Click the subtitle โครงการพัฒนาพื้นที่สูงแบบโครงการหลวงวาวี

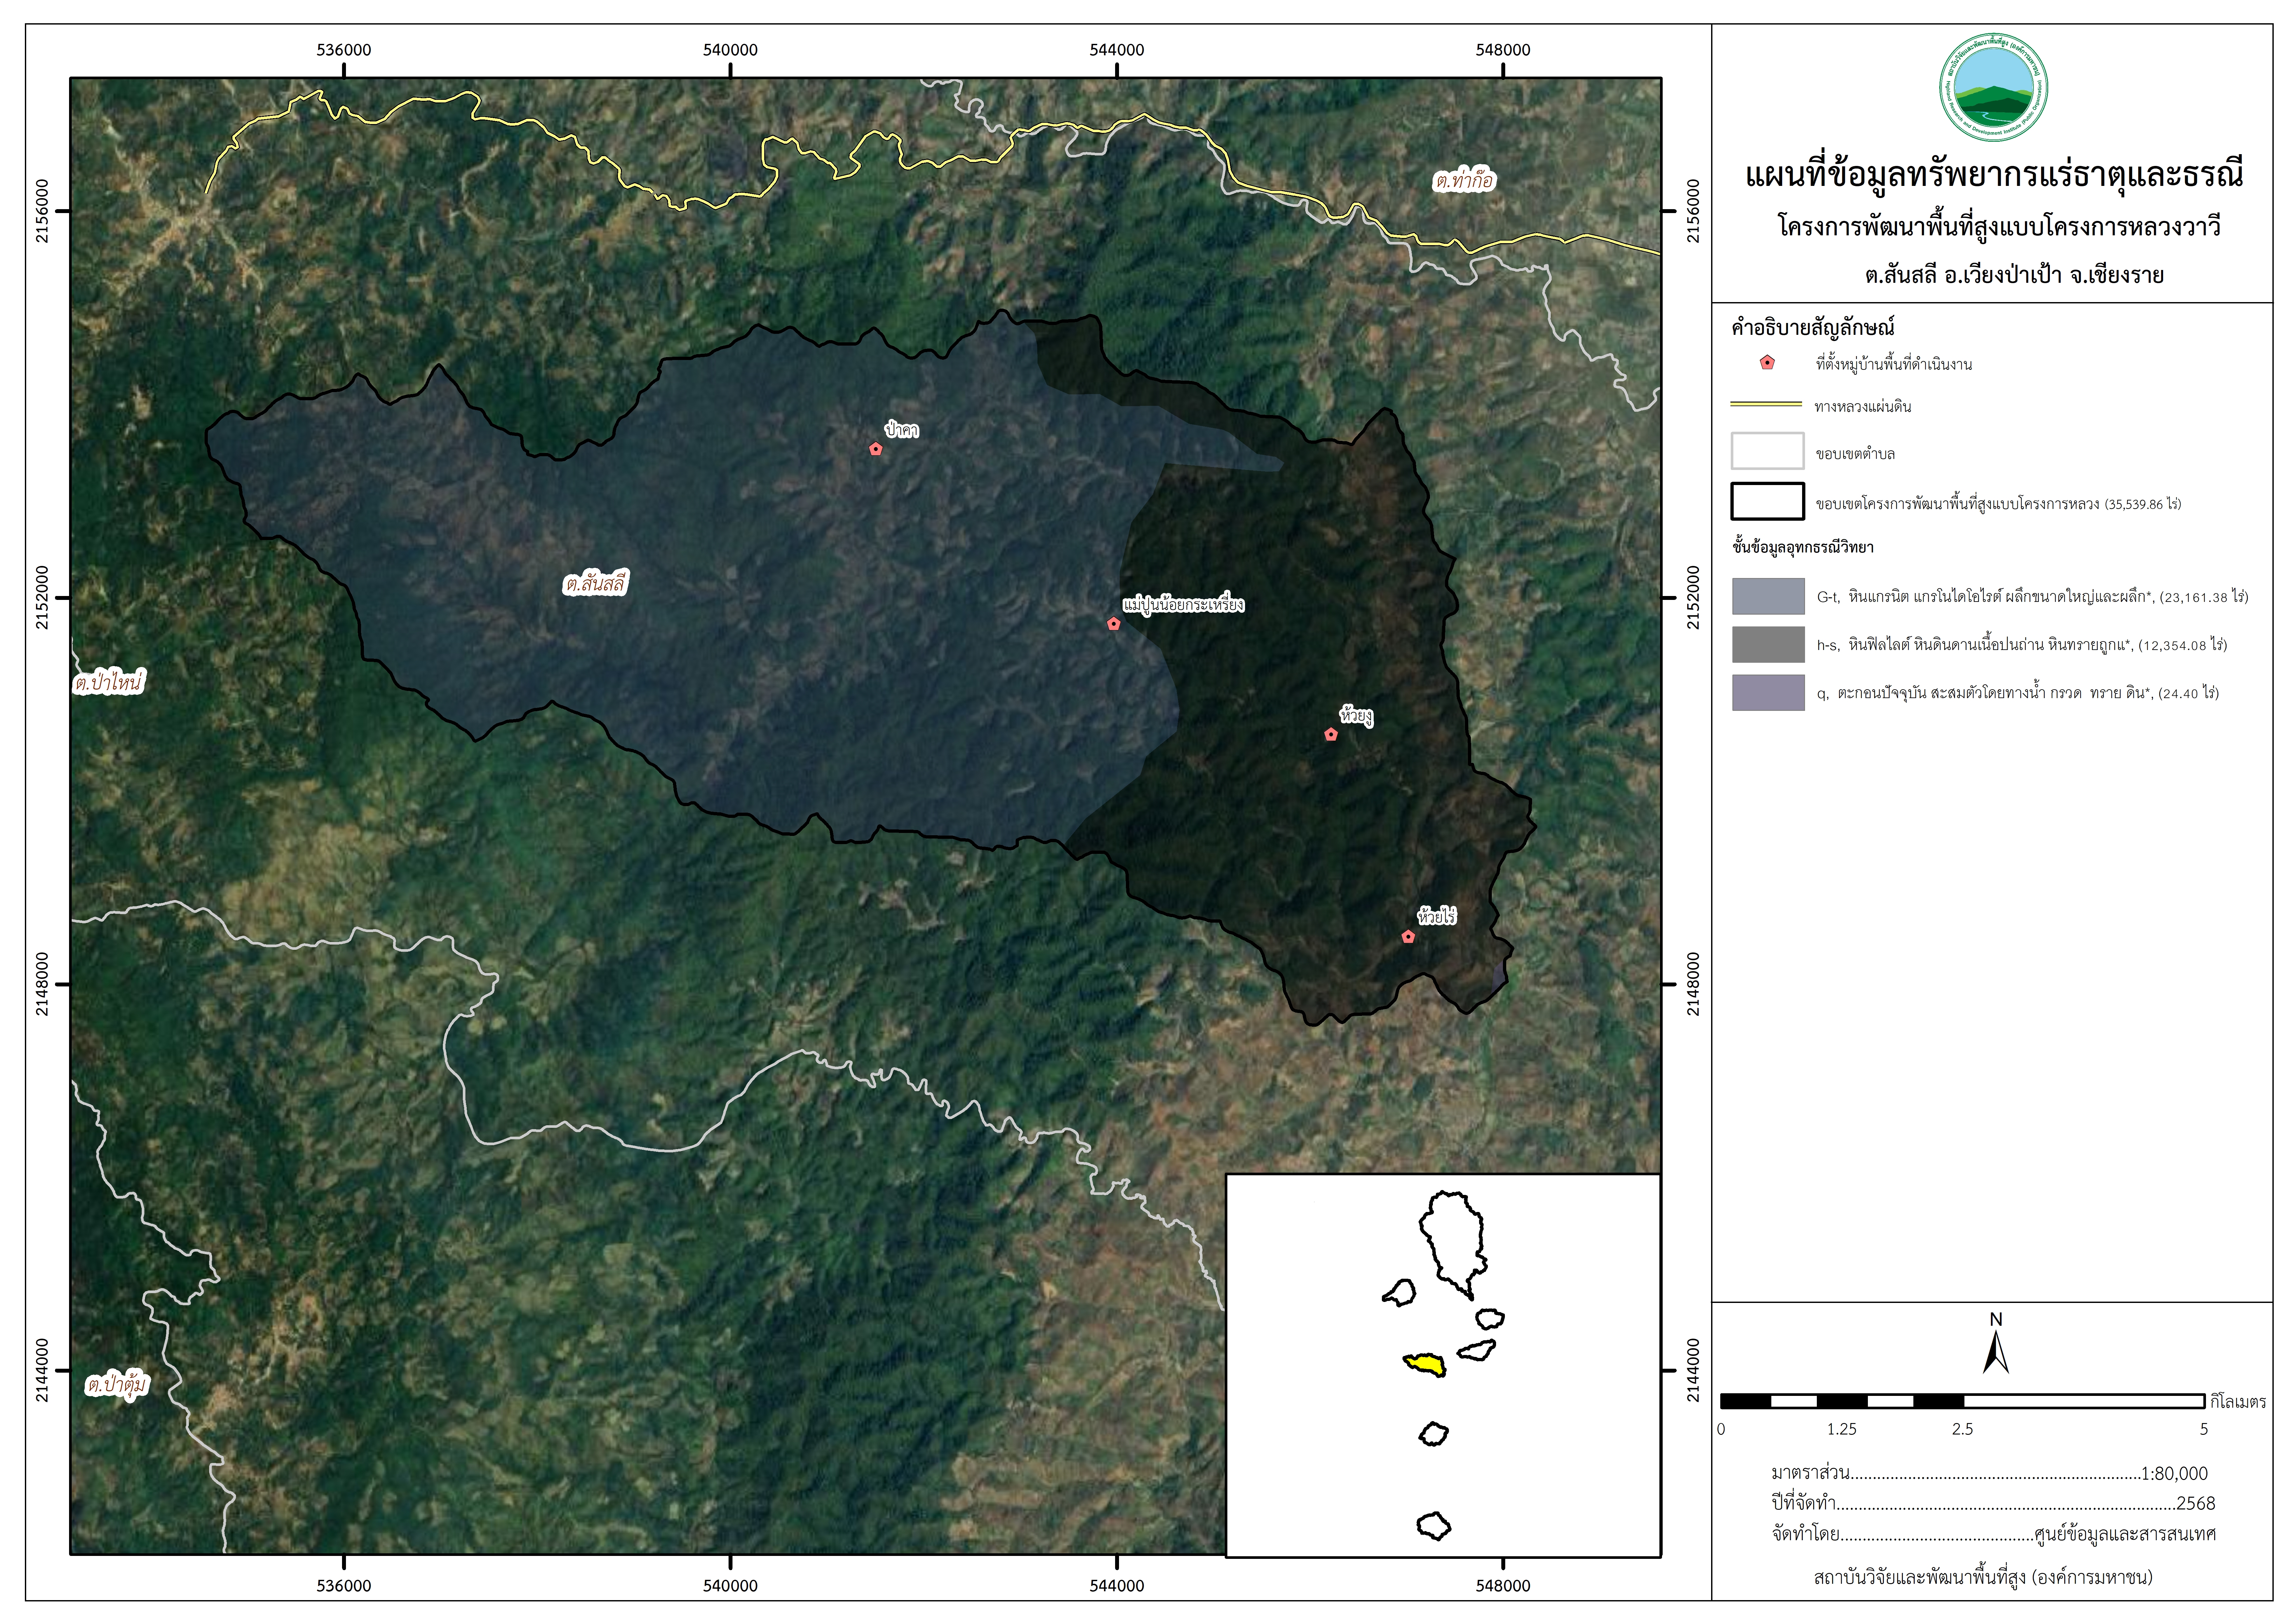(1999, 226)
